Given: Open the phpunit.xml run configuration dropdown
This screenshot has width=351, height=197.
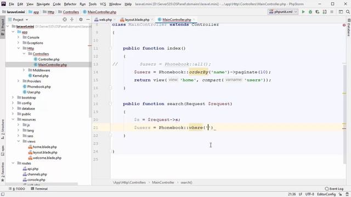Looking at the screenshot, I should tap(284, 12).
